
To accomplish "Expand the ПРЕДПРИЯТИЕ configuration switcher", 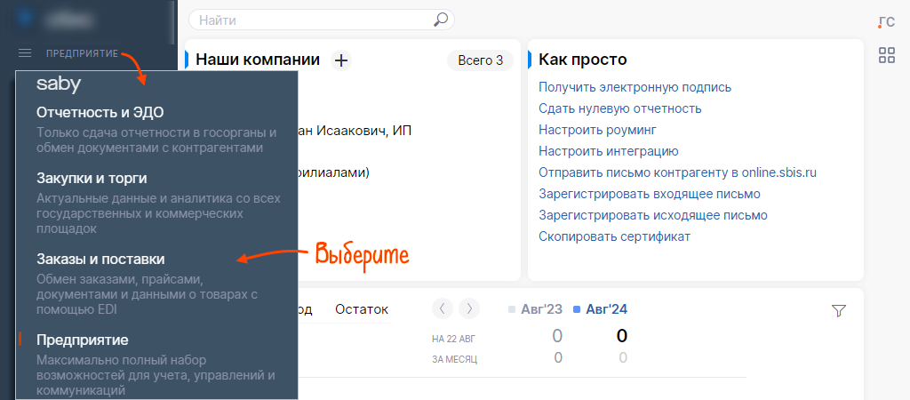I will click(82, 54).
